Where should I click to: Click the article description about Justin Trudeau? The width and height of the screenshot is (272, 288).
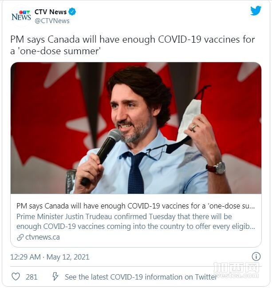tap(135, 221)
